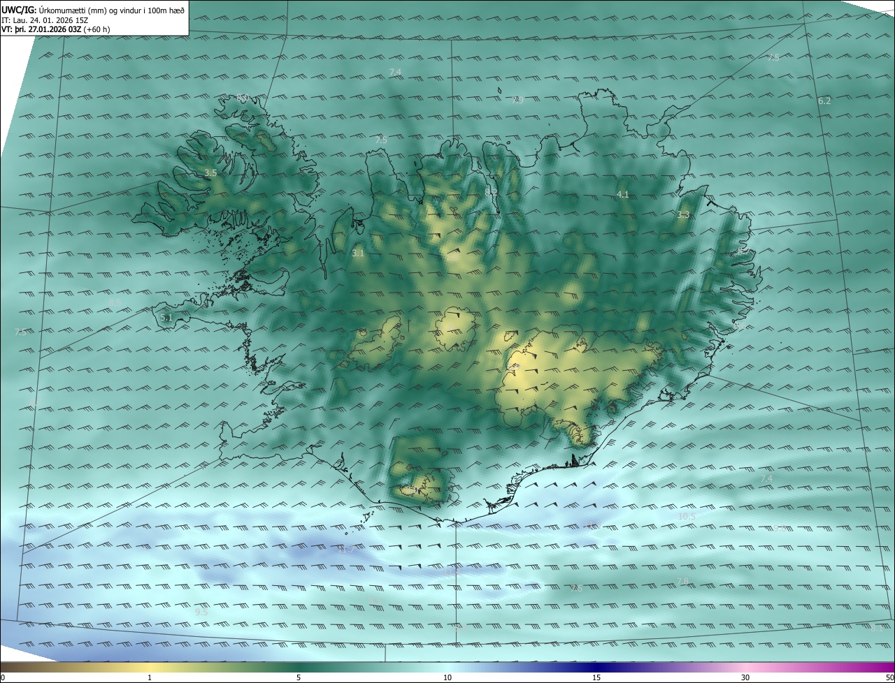Click the 3.1 value on the map
Screen dimensions: 895x683
(358, 254)
